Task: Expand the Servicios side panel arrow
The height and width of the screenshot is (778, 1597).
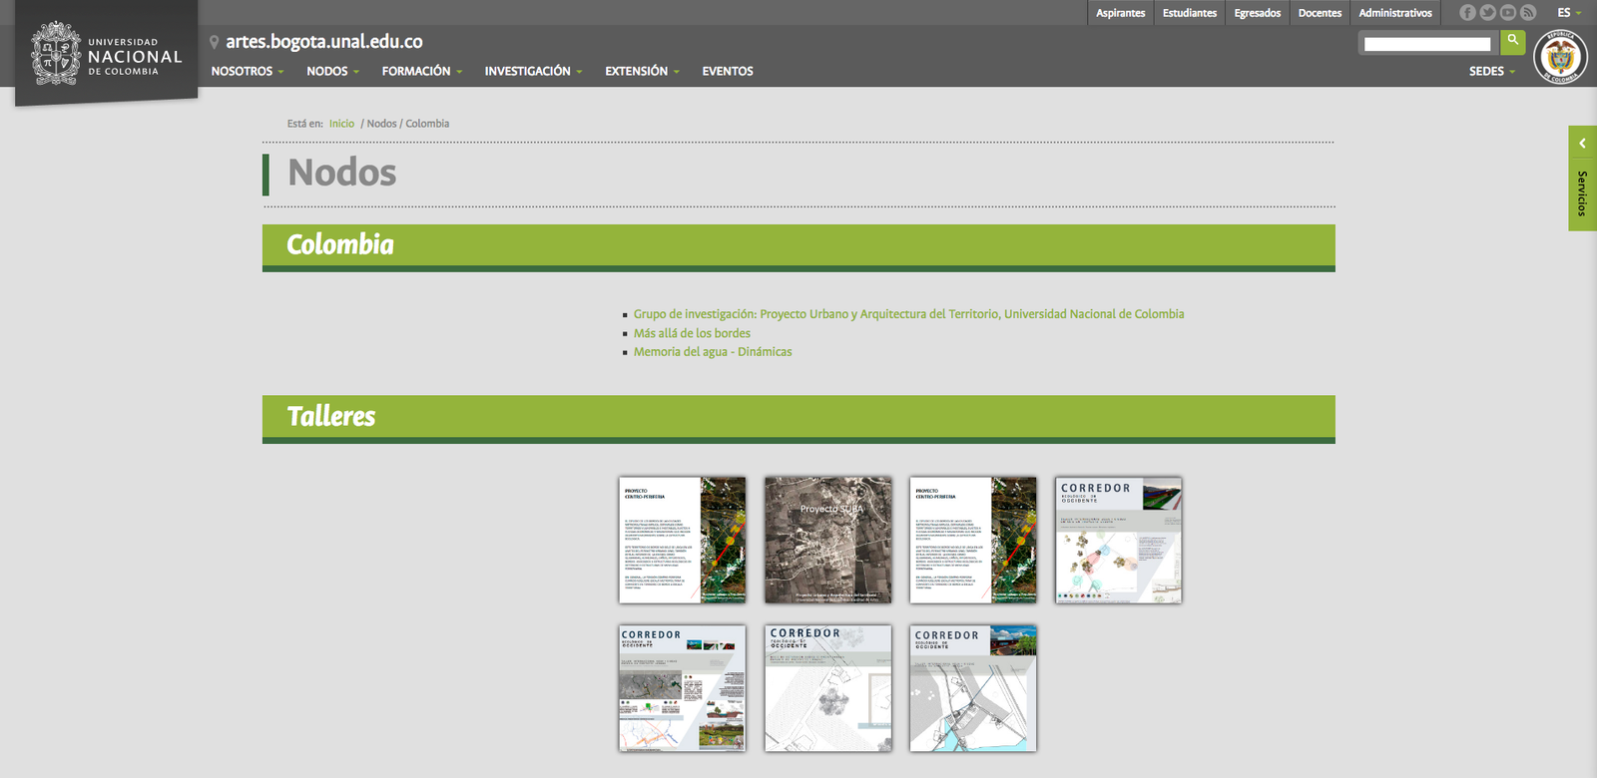Action: 1582,144
